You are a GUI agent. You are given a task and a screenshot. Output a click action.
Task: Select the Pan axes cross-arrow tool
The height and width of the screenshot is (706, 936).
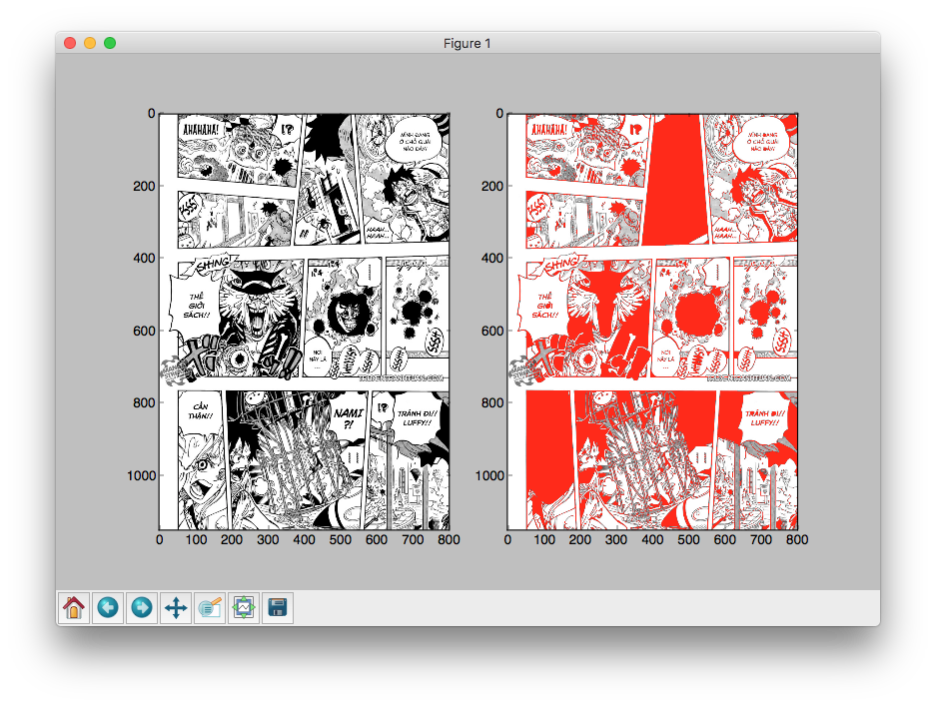point(176,607)
